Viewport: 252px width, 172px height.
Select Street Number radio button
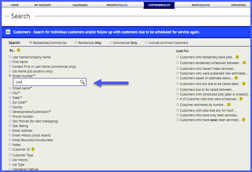pos(10,76)
